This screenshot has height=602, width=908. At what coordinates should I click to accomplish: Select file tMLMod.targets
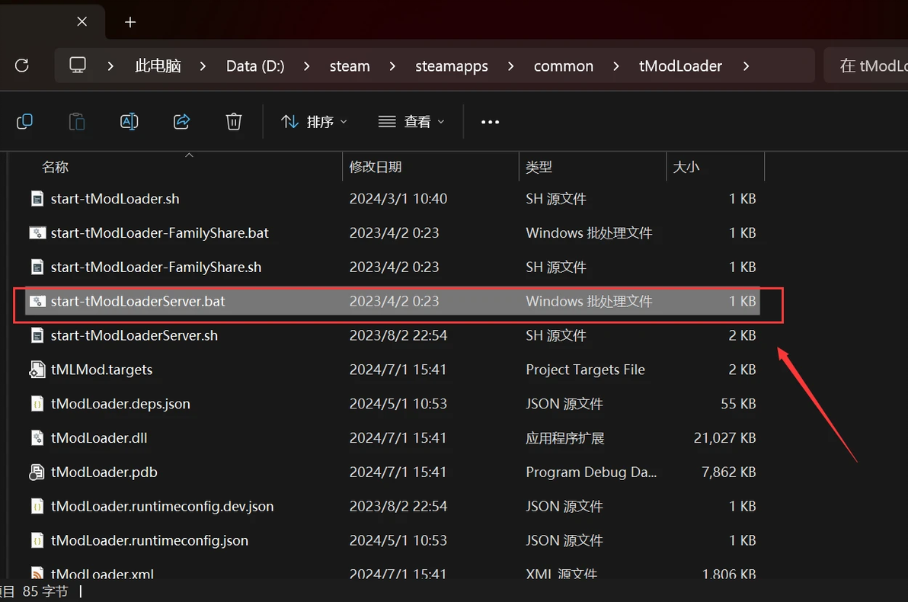tap(101, 370)
